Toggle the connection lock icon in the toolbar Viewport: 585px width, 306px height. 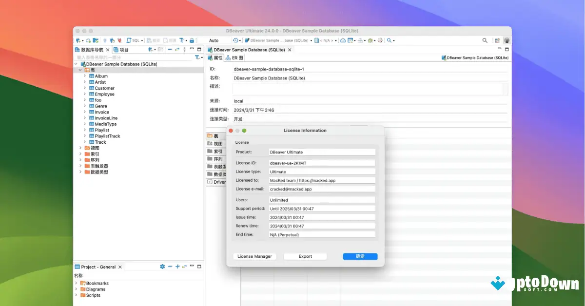tap(192, 40)
